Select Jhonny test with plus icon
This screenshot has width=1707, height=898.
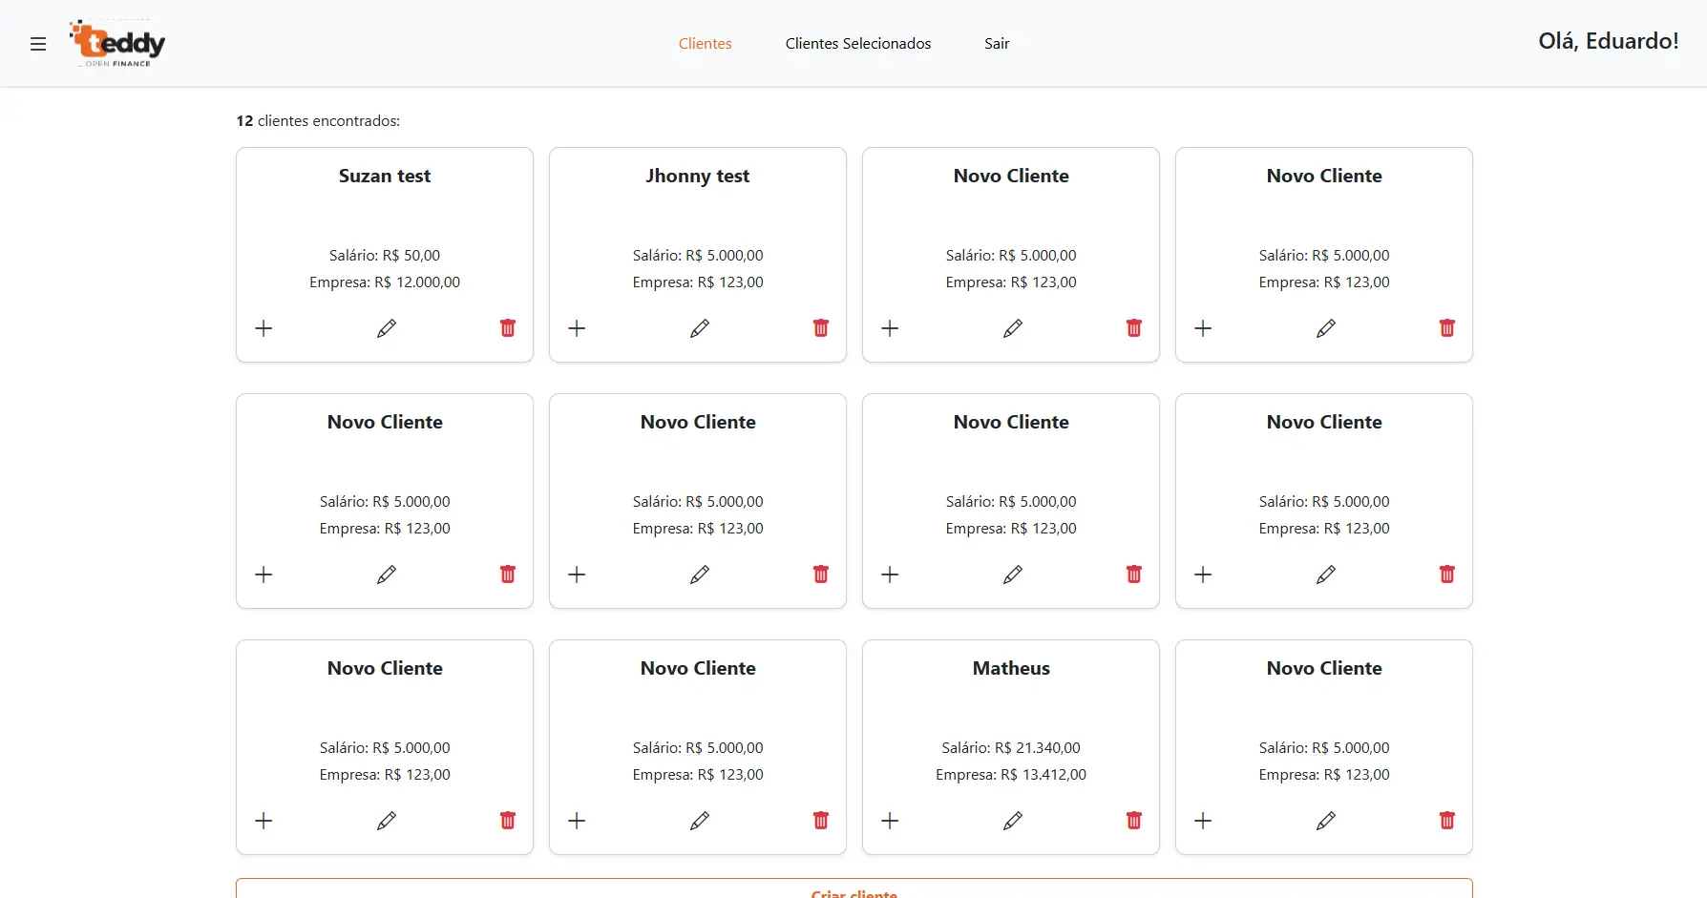[578, 328]
